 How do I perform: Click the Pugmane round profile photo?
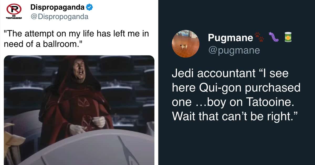coord(186,44)
